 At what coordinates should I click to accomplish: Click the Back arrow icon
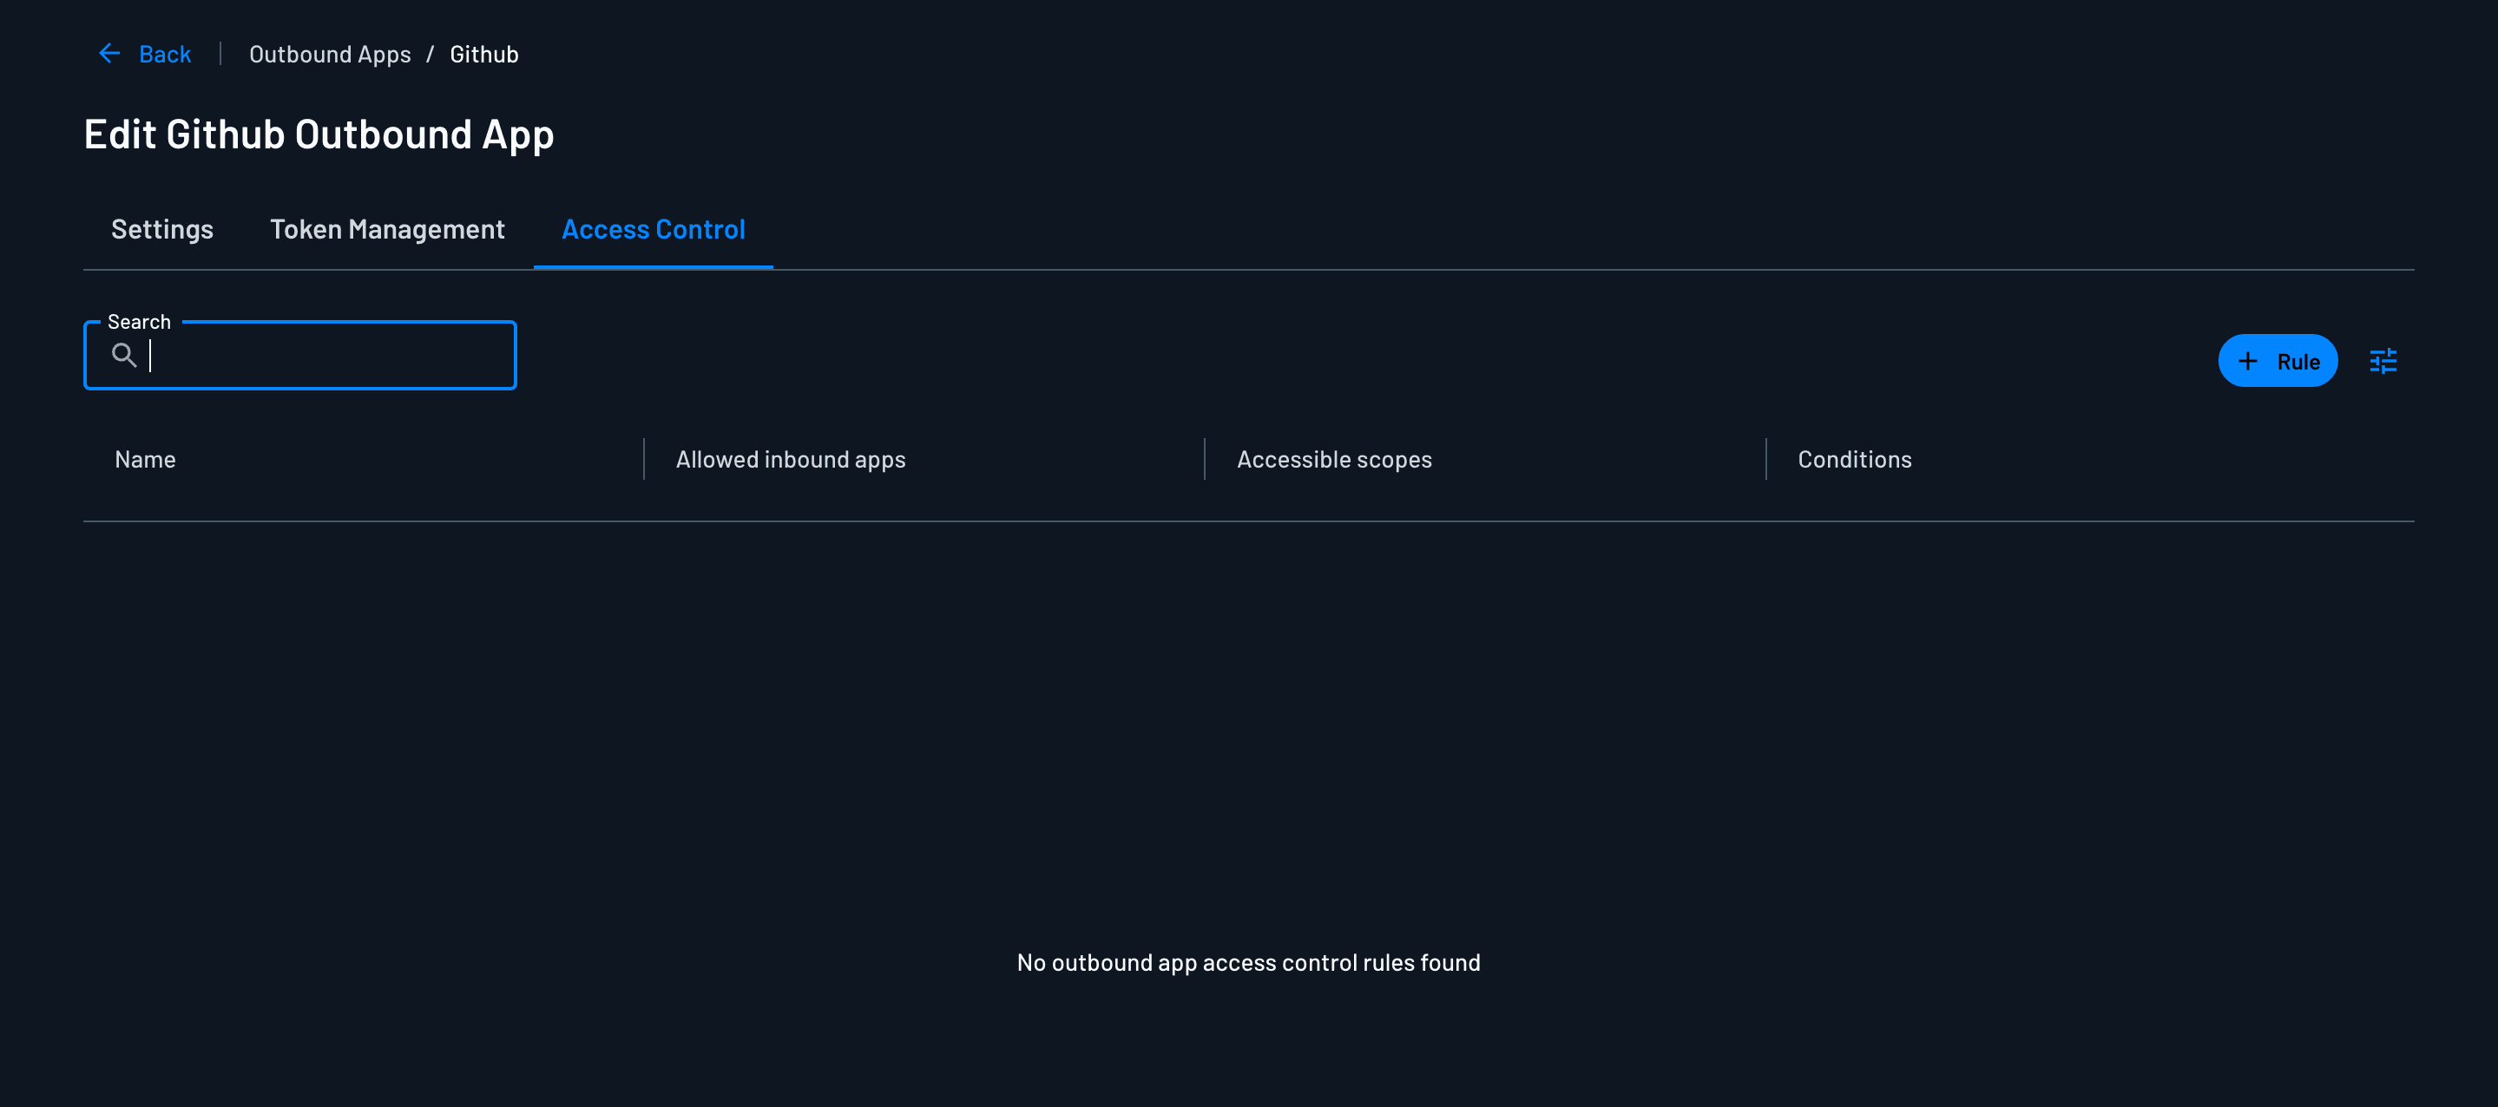click(109, 53)
